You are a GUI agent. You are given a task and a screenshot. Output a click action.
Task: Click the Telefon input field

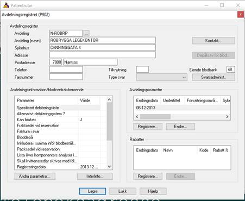pos(66,70)
